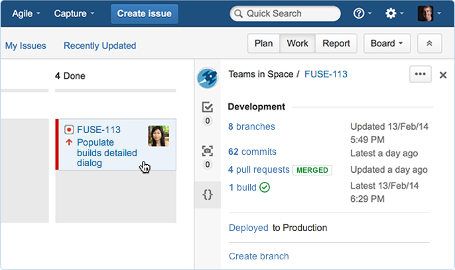Click the Development section heading
Screen dimensions: 455x270
pos(257,107)
